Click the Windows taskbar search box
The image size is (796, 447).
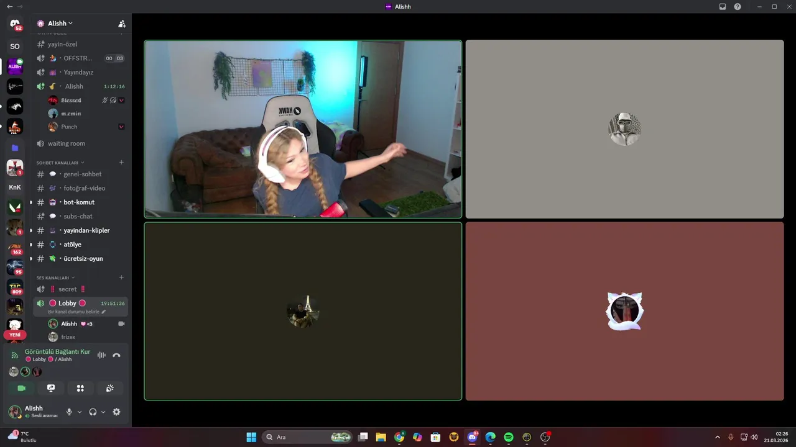[x=307, y=437]
